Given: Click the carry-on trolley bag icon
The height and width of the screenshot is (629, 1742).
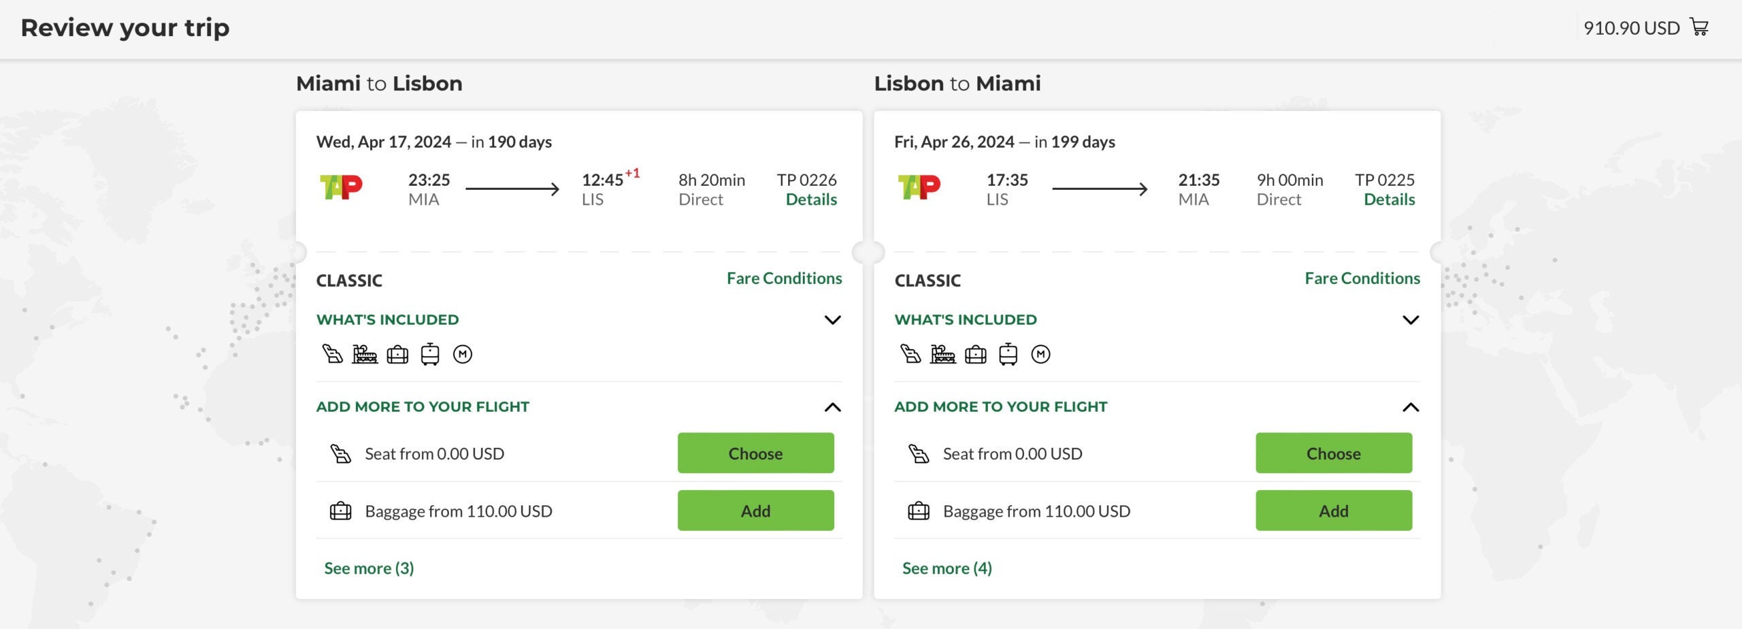Looking at the screenshot, I should pos(429,353).
